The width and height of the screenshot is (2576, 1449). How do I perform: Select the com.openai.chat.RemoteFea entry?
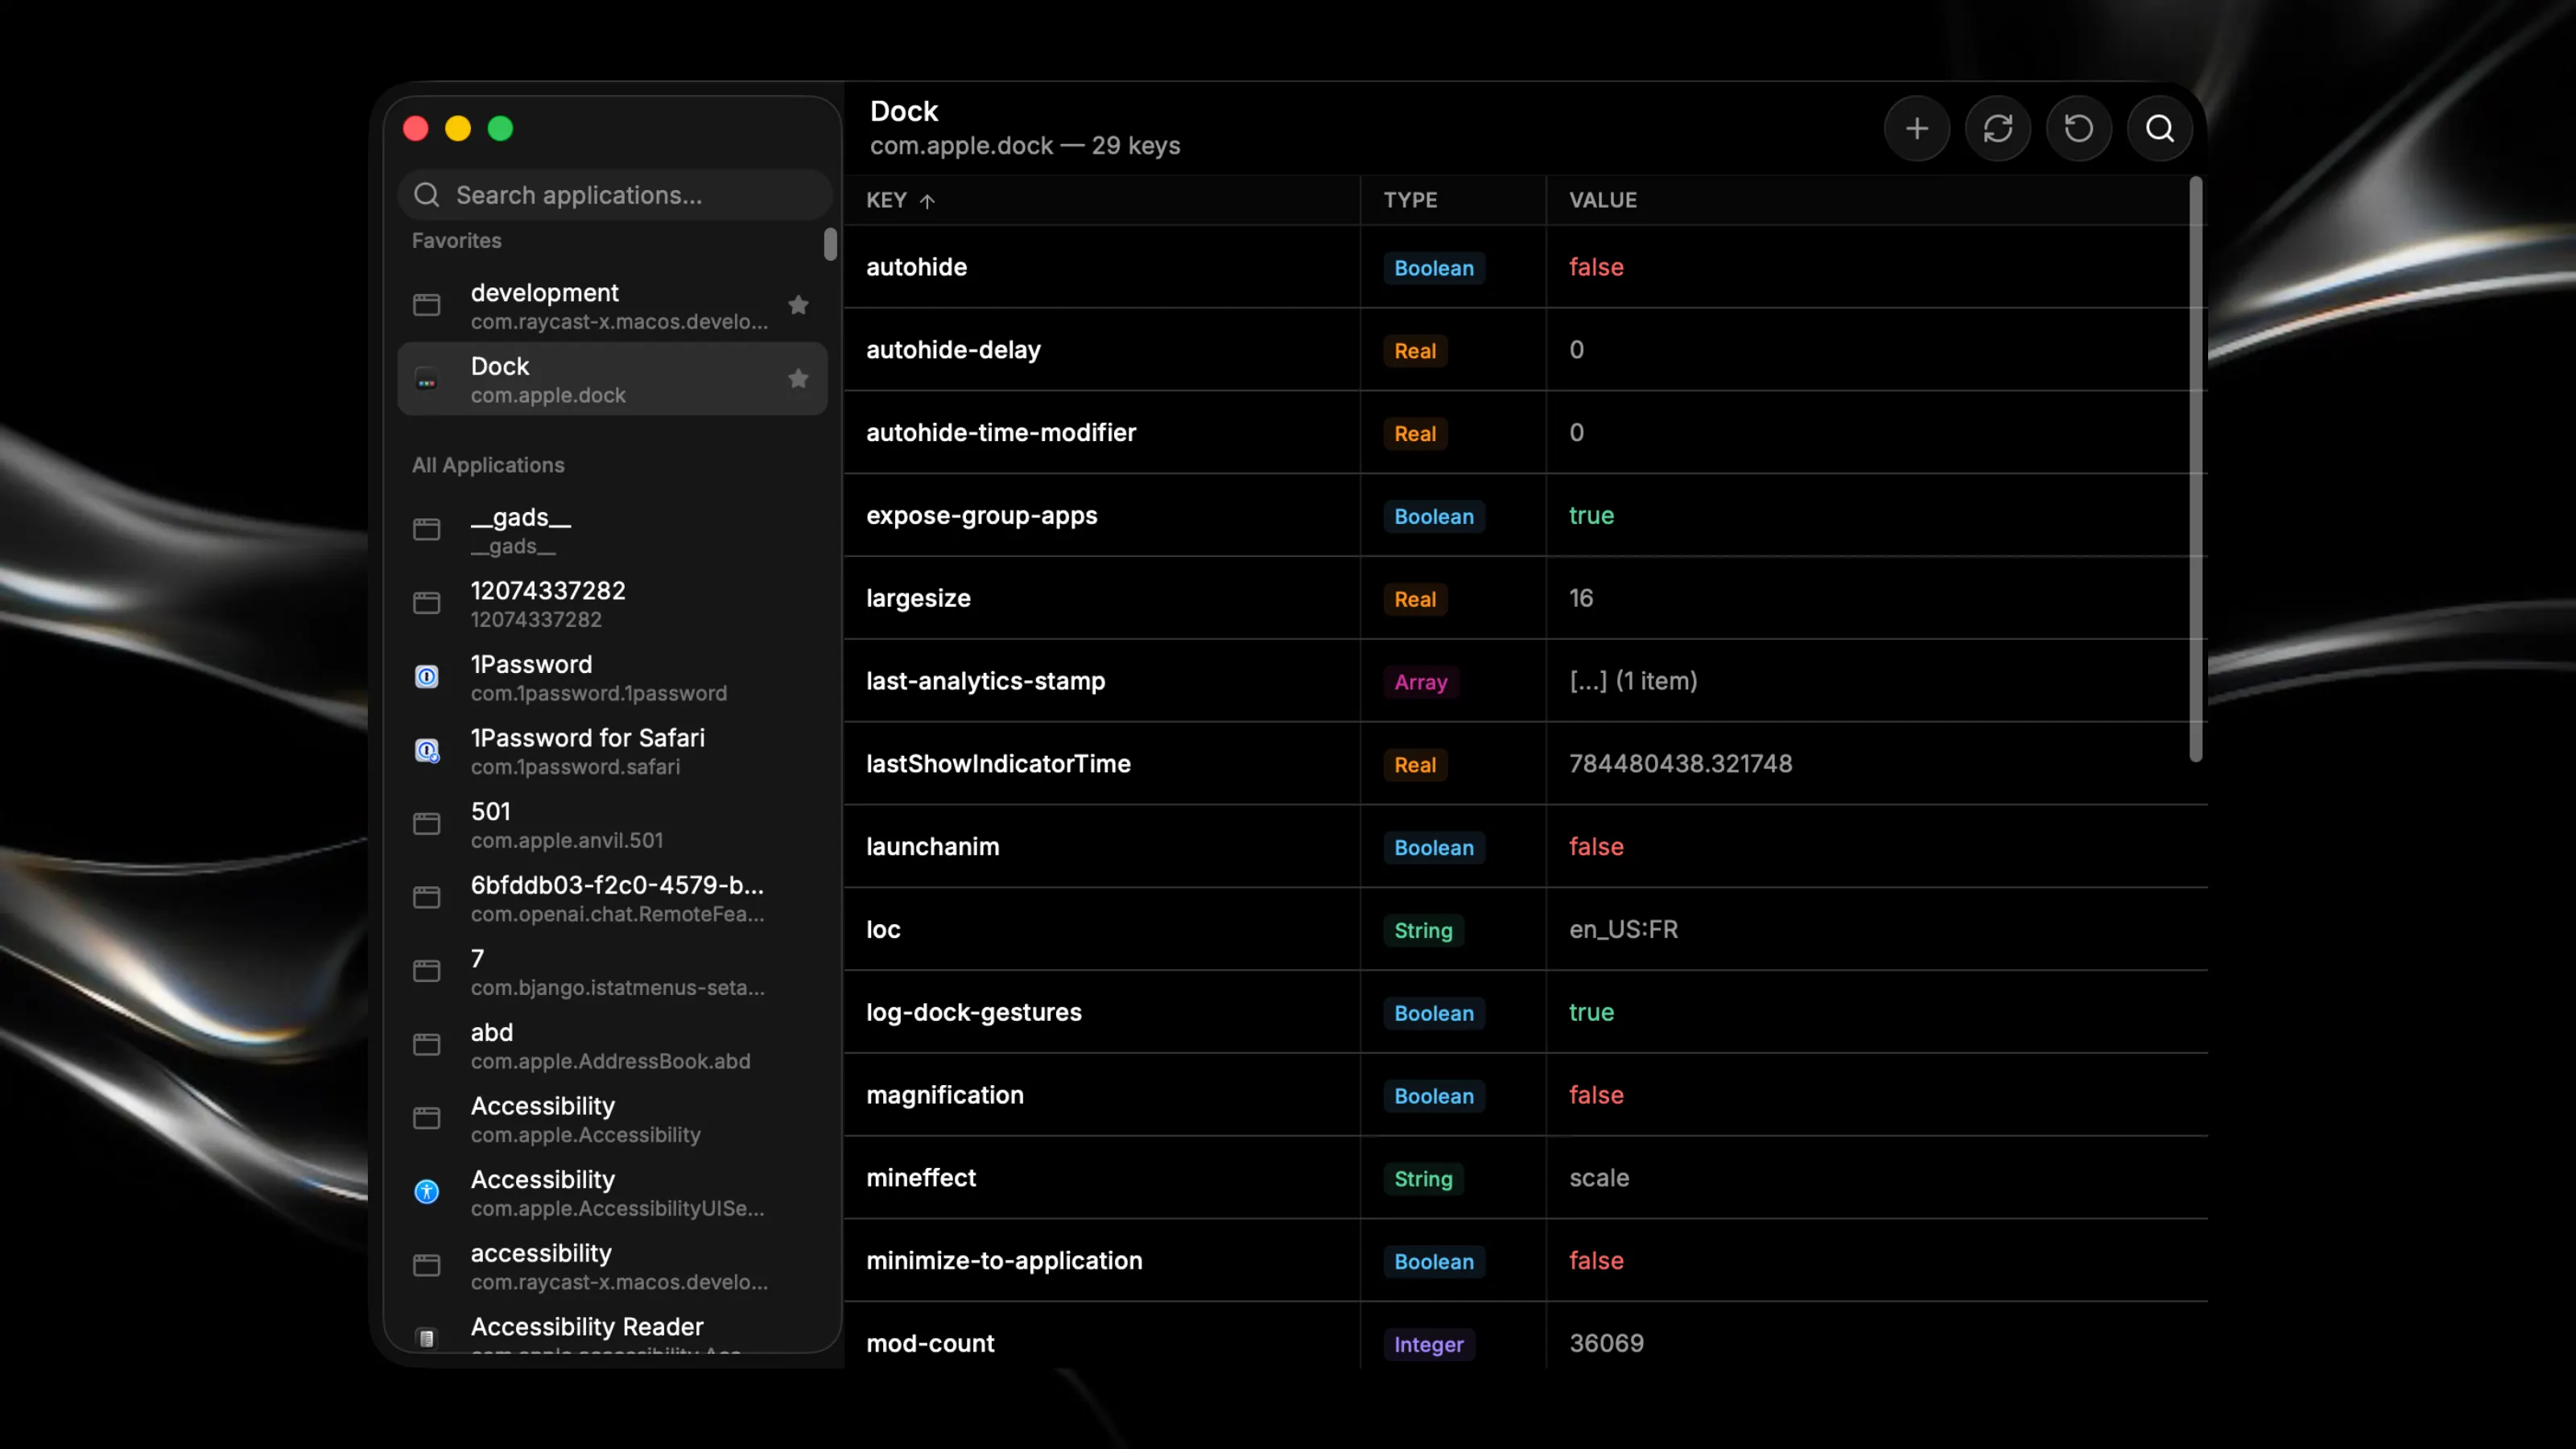612,898
